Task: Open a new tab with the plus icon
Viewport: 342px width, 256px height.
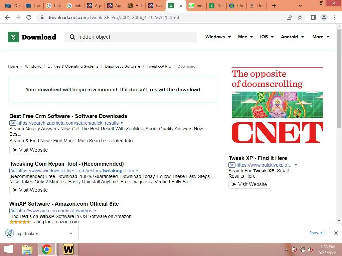Action: pyautogui.click(x=274, y=6)
